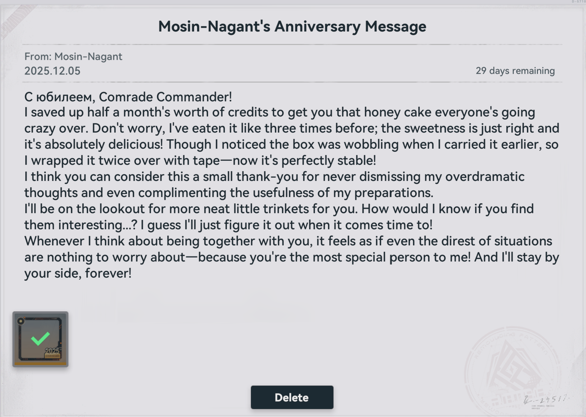586x417 pixels.
Task: Click the line starting 'I saved up half a month's'
Action: coord(280,112)
